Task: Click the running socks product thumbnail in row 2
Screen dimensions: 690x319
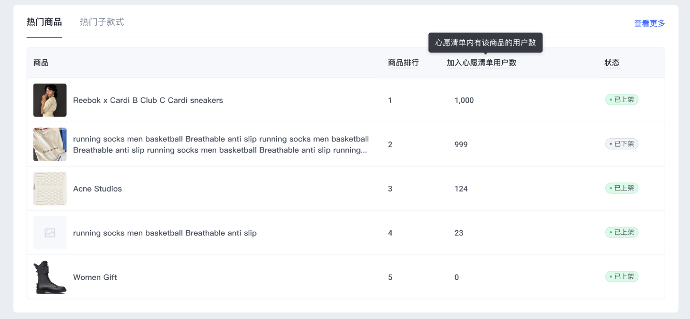Action: (50, 145)
